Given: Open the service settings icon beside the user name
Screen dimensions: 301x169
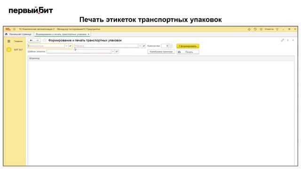Looking at the screenshot, I should (277, 29).
